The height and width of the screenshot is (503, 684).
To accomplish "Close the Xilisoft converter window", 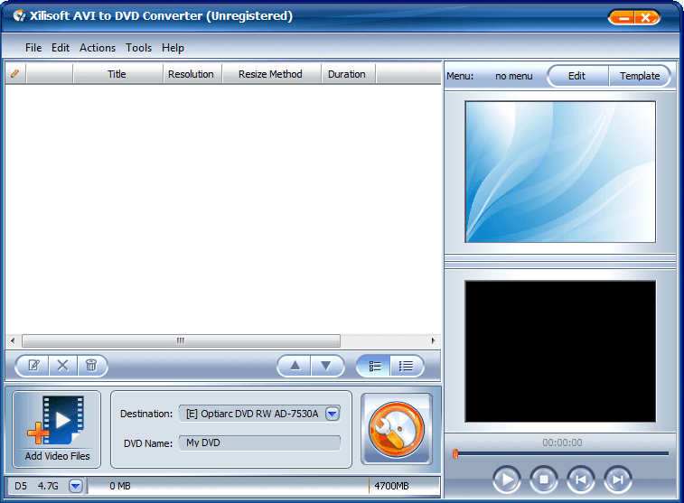I will click(647, 18).
